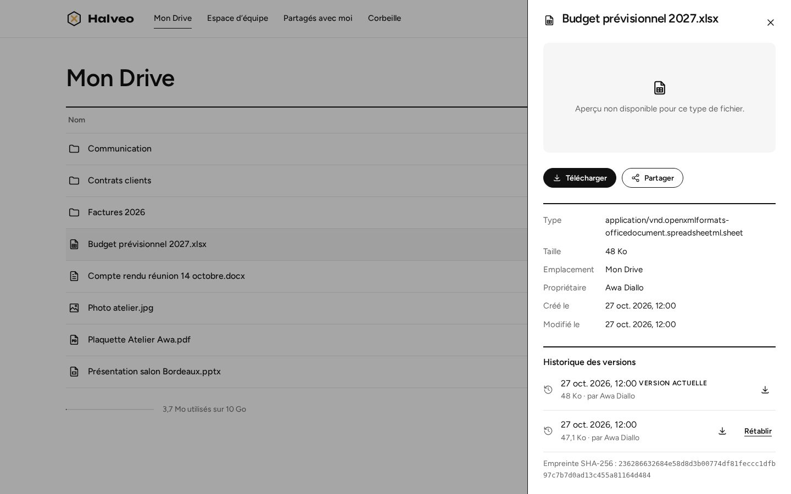Click the image icon for Photo atelier.jpg
This screenshot has width=791, height=494.
(x=74, y=308)
